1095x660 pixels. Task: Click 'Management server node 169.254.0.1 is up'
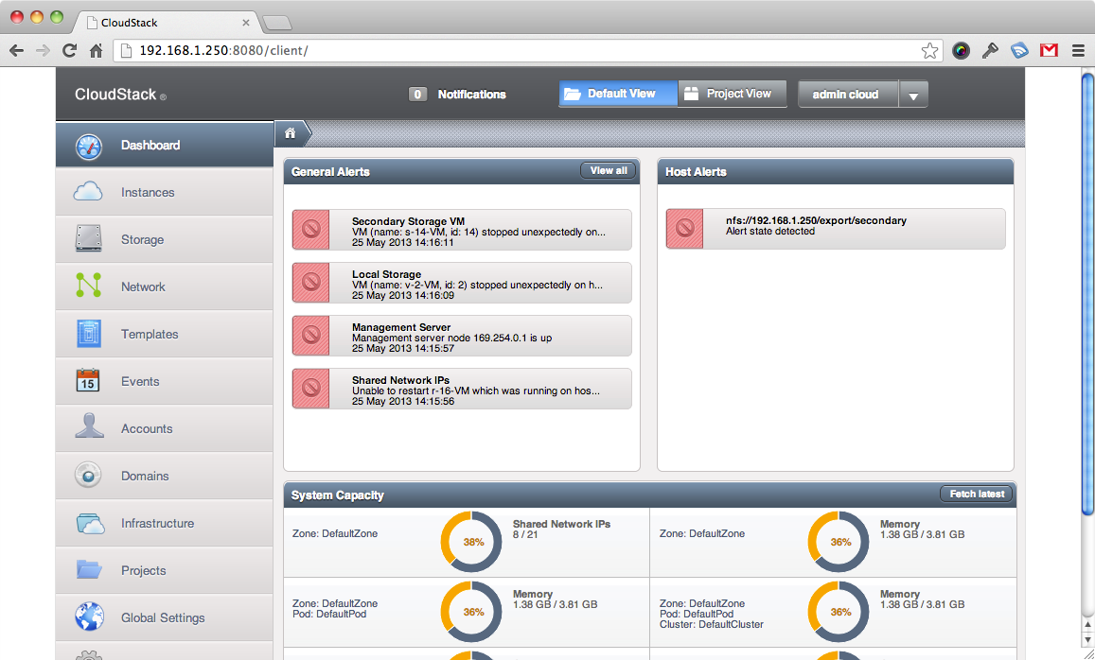[451, 338]
